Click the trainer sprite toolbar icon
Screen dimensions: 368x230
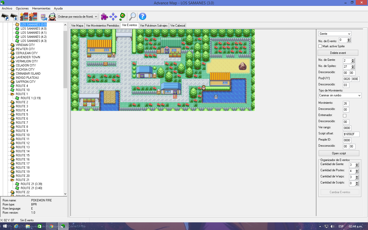(52, 17)
